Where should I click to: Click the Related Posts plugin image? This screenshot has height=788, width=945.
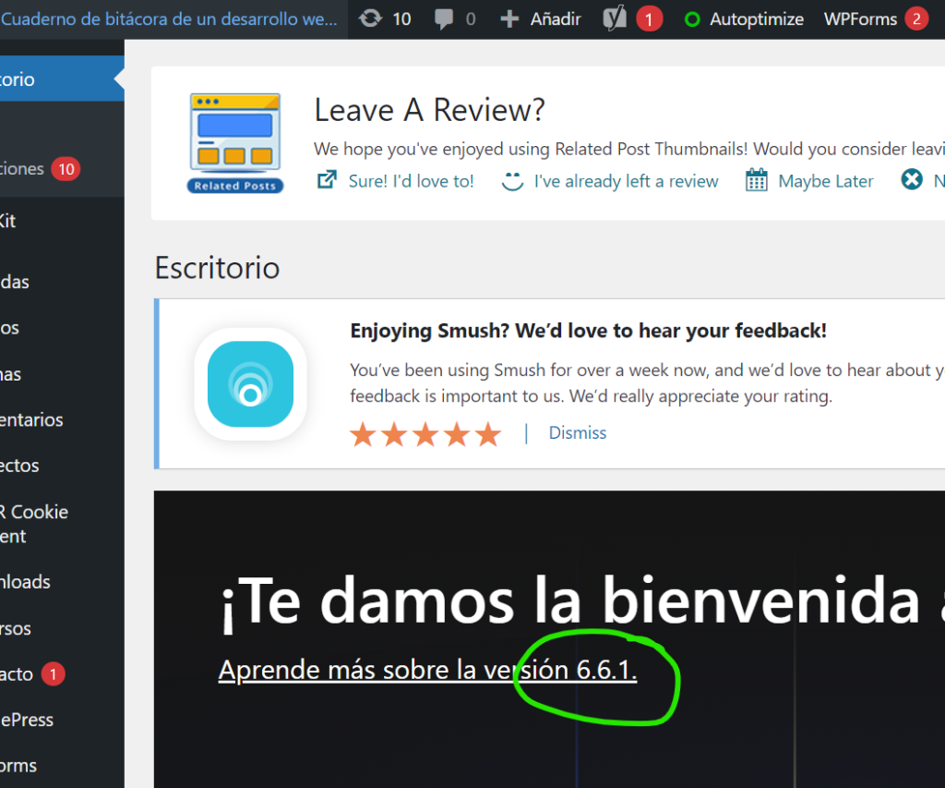[x=235, y=143]
